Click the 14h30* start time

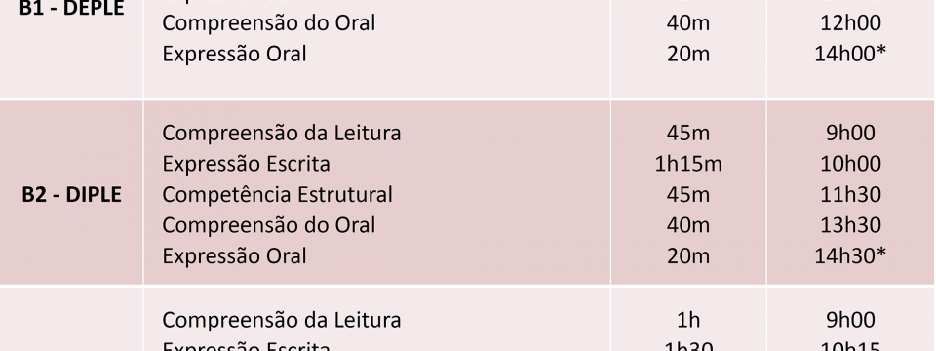pos(850,256)
